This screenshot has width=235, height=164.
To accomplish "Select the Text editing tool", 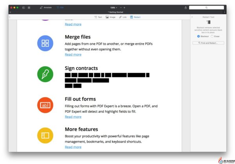I will (x=98, y=17).
